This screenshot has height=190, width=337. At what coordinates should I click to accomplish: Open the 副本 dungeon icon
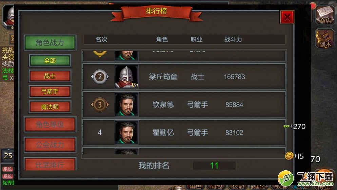[x=324, y=39]
